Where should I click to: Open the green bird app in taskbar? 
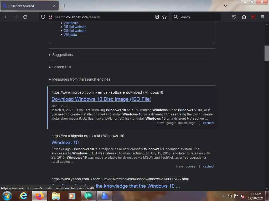[88, 196]
